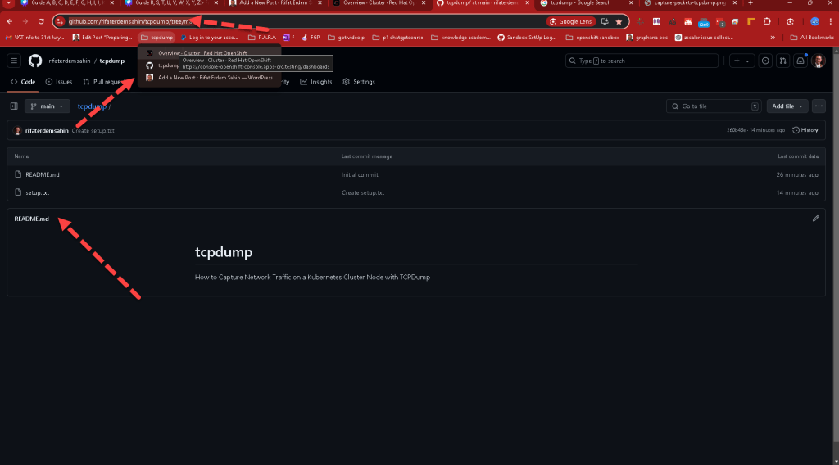View site information icon in address bar

click(60, 21)
